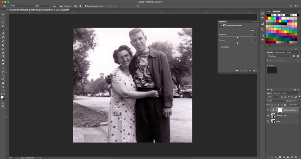Click the Brightness slider handle
Screen dimensions: 301x159
tap(237, 37)
